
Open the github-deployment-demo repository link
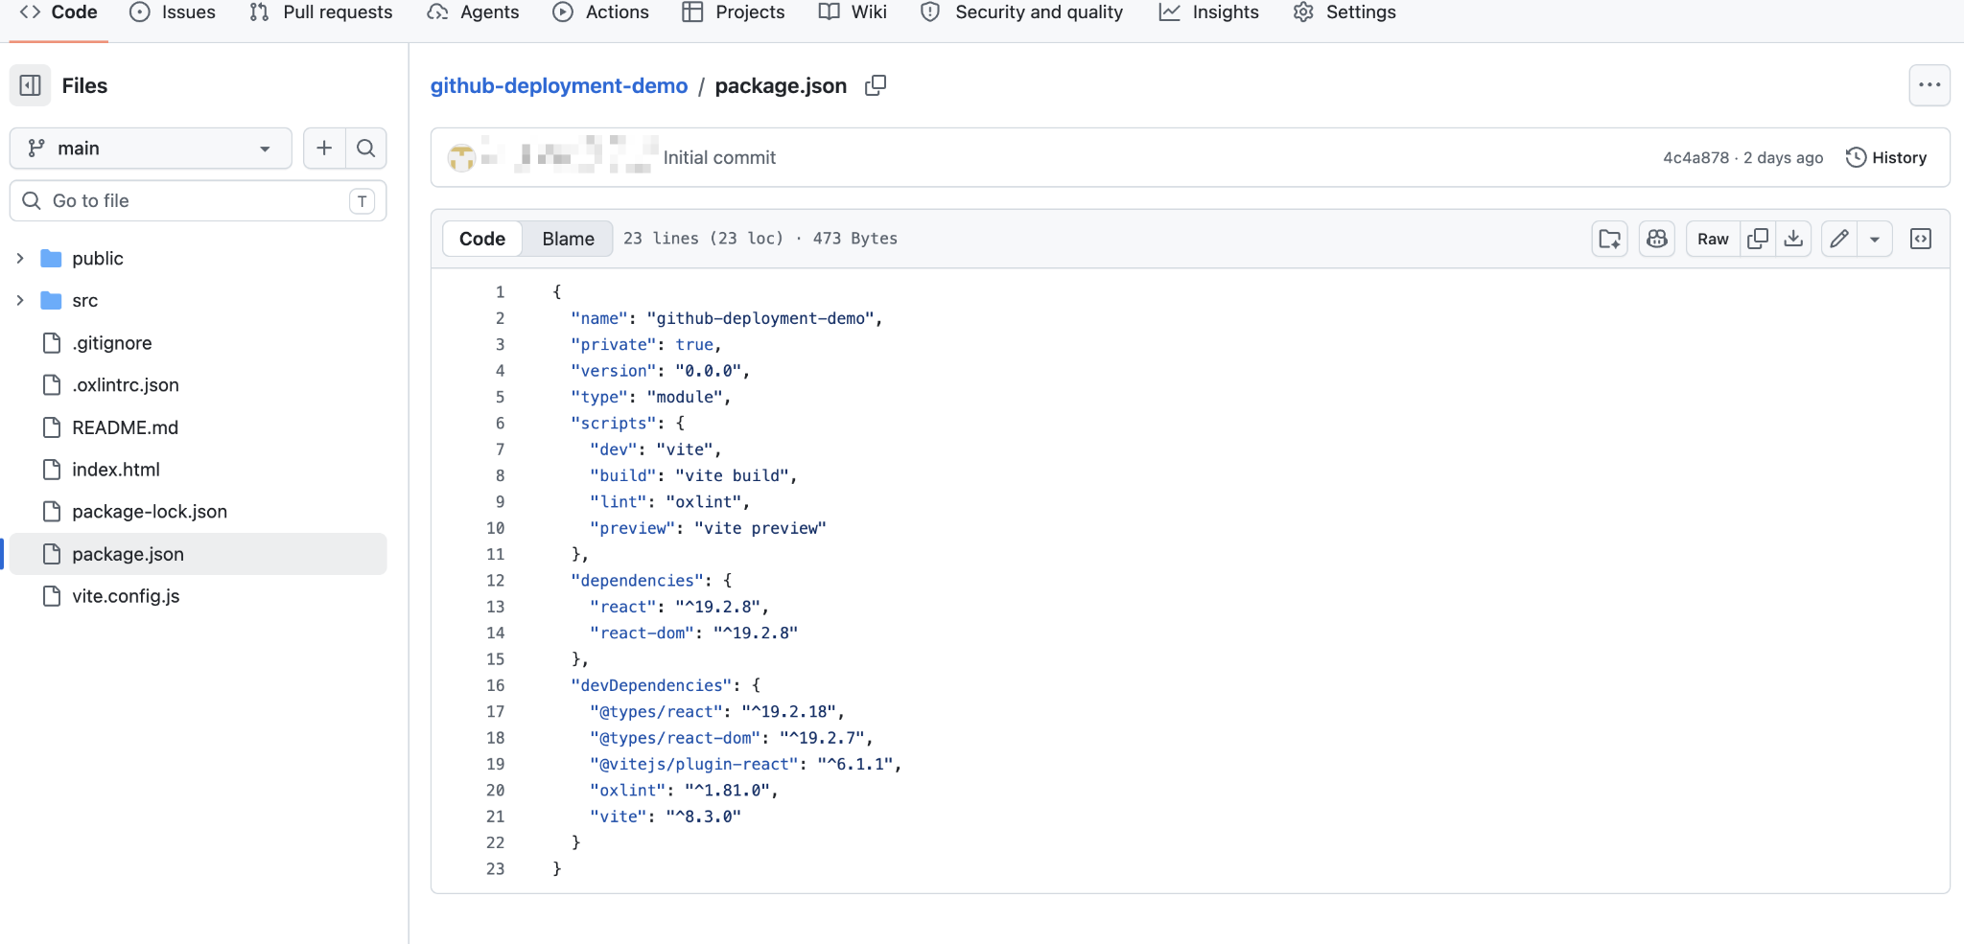click(x=559, y=85)
